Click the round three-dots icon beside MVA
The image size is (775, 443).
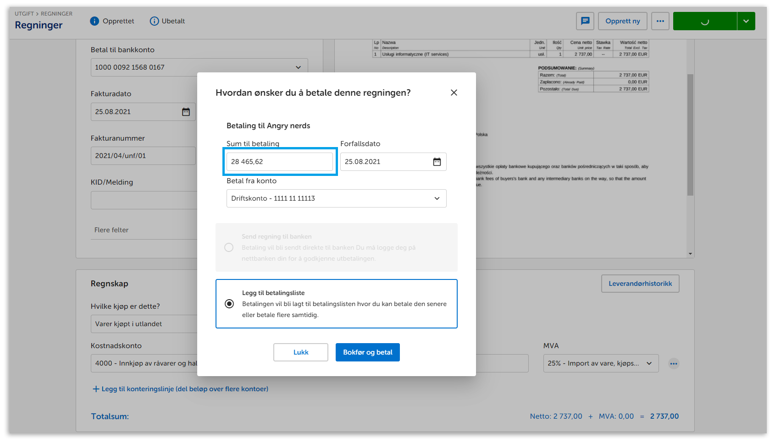[x=673, y=364]
